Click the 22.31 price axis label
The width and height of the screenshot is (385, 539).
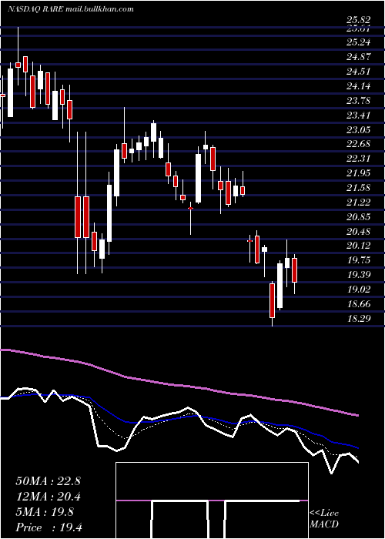point(359,159)
